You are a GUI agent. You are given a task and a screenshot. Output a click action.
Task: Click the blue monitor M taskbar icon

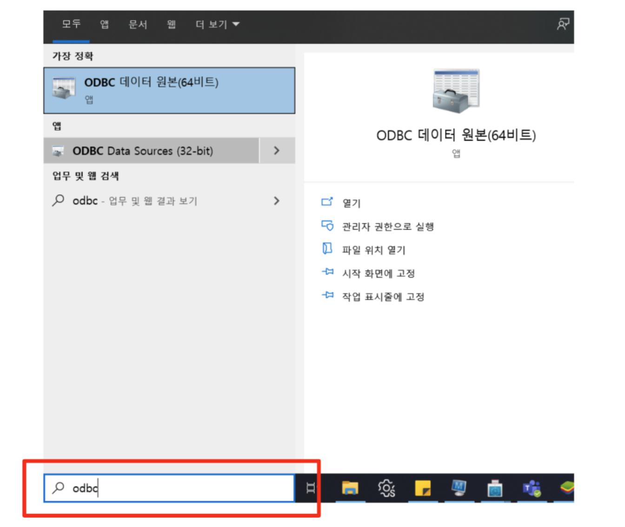tap(459, 488)
